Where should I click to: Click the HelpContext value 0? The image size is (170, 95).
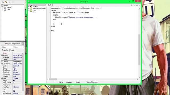[13, 83]
